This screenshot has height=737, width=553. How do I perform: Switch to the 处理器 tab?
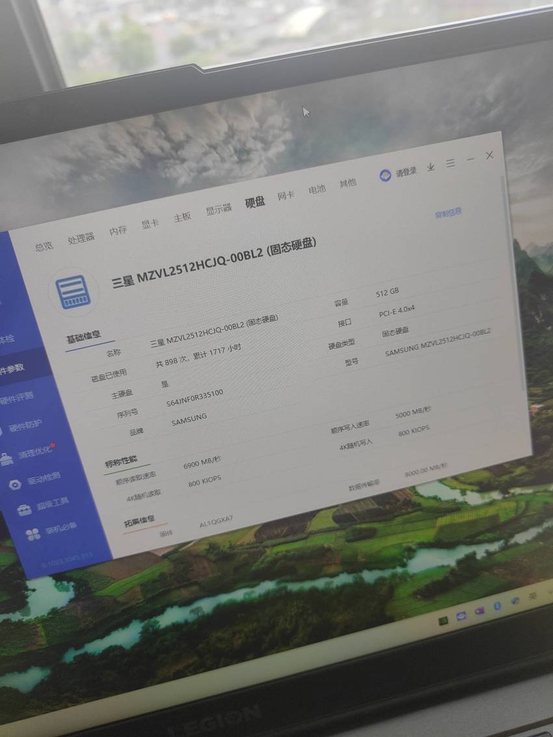click(81, 238)
